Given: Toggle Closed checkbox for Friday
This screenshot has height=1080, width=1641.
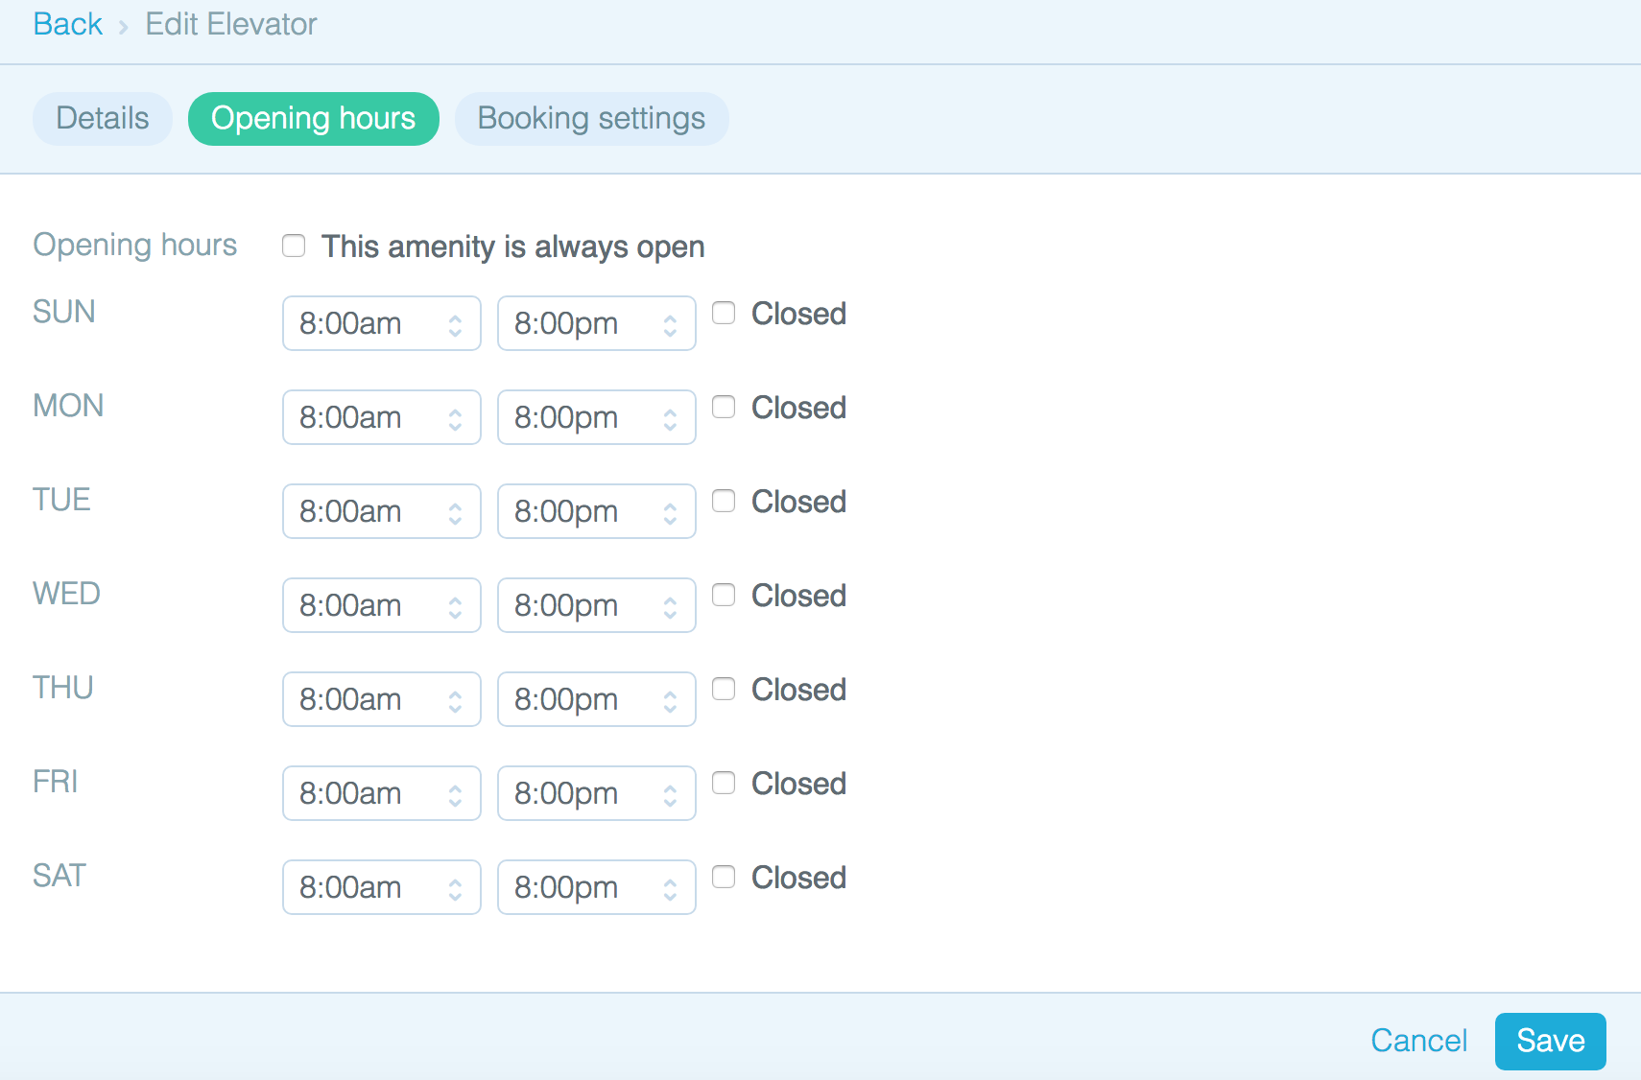Looking at the screenshot, I should click(x=724, y=783).
